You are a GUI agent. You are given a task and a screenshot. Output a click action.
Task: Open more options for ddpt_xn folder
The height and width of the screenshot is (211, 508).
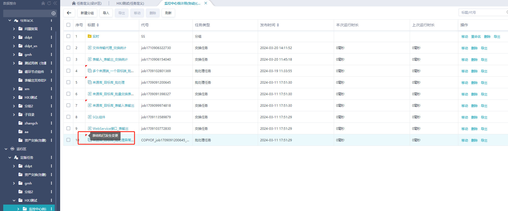51,46
